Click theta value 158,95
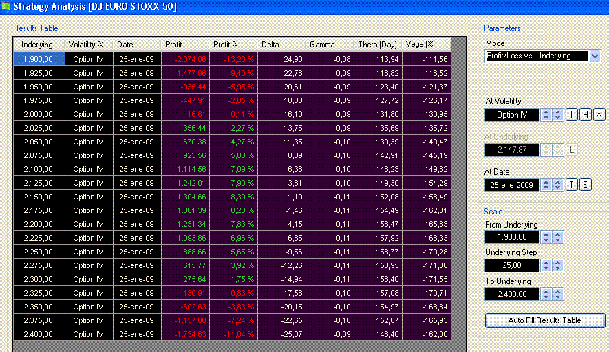Viewport: 609px width, 352px height. coord(378,265)
